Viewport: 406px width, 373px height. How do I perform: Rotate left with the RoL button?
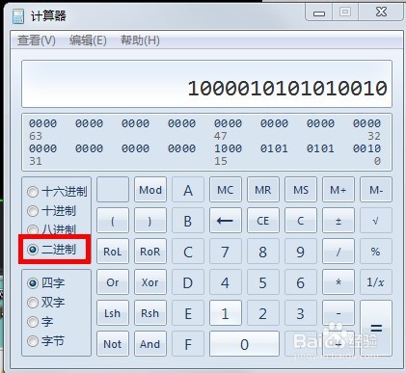coord(113,252)
